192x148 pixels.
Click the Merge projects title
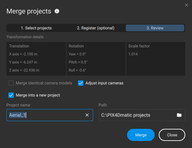(x=29, y=11)
